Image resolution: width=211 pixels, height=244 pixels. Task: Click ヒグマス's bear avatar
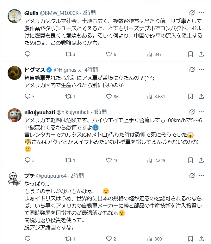pyautogui.click(x=14, y=72)
